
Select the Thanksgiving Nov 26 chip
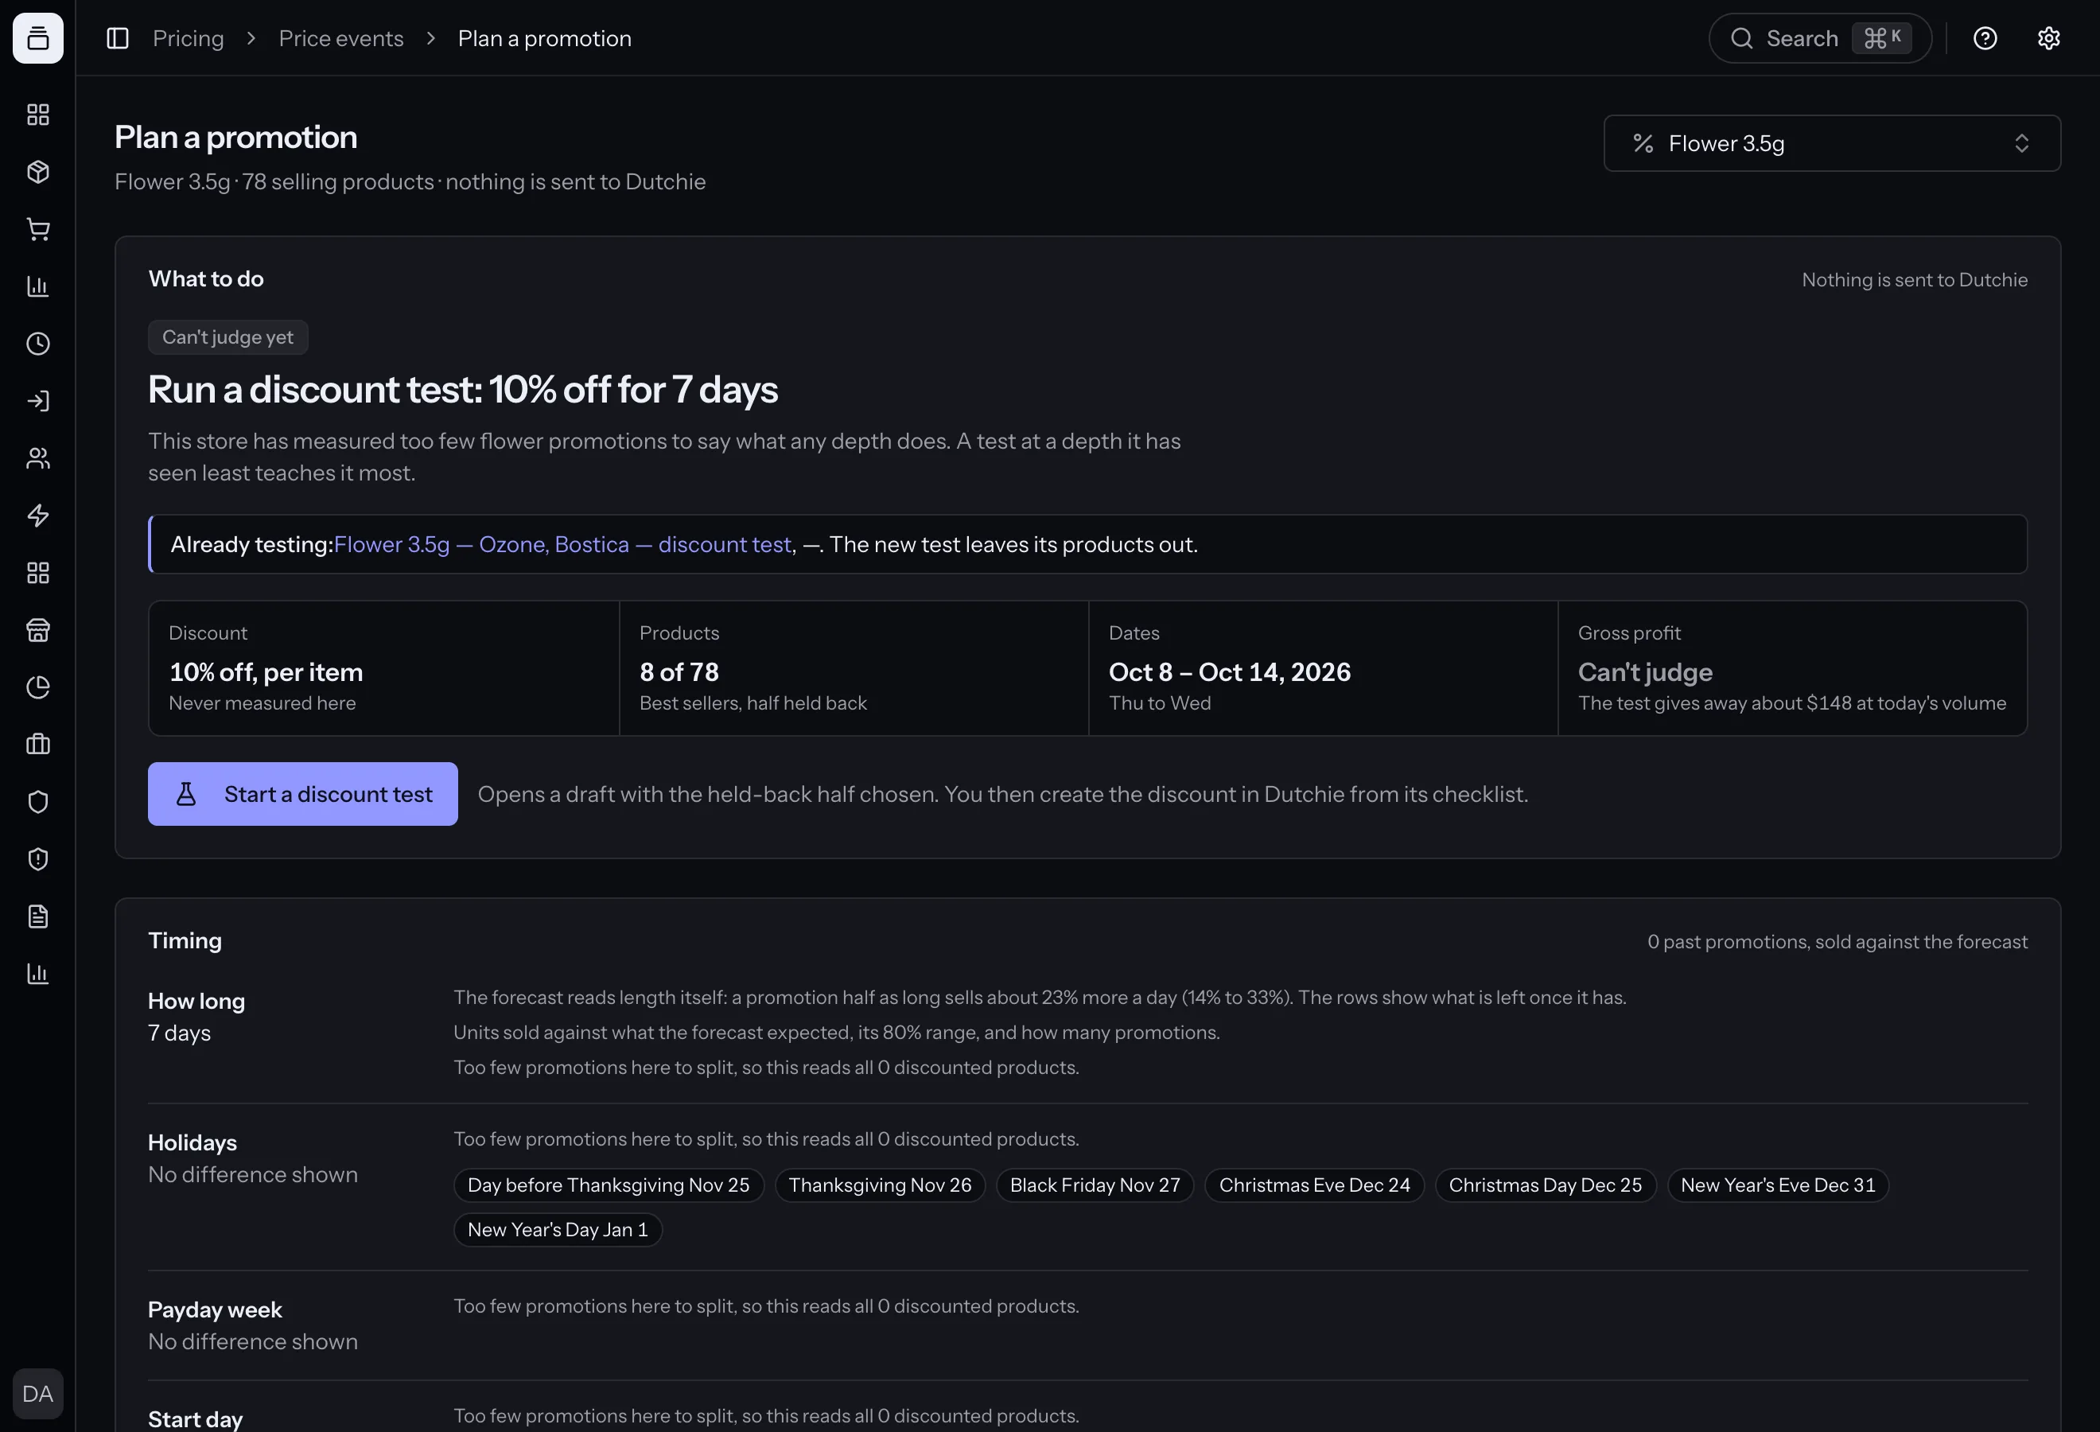pos(880,1185)
